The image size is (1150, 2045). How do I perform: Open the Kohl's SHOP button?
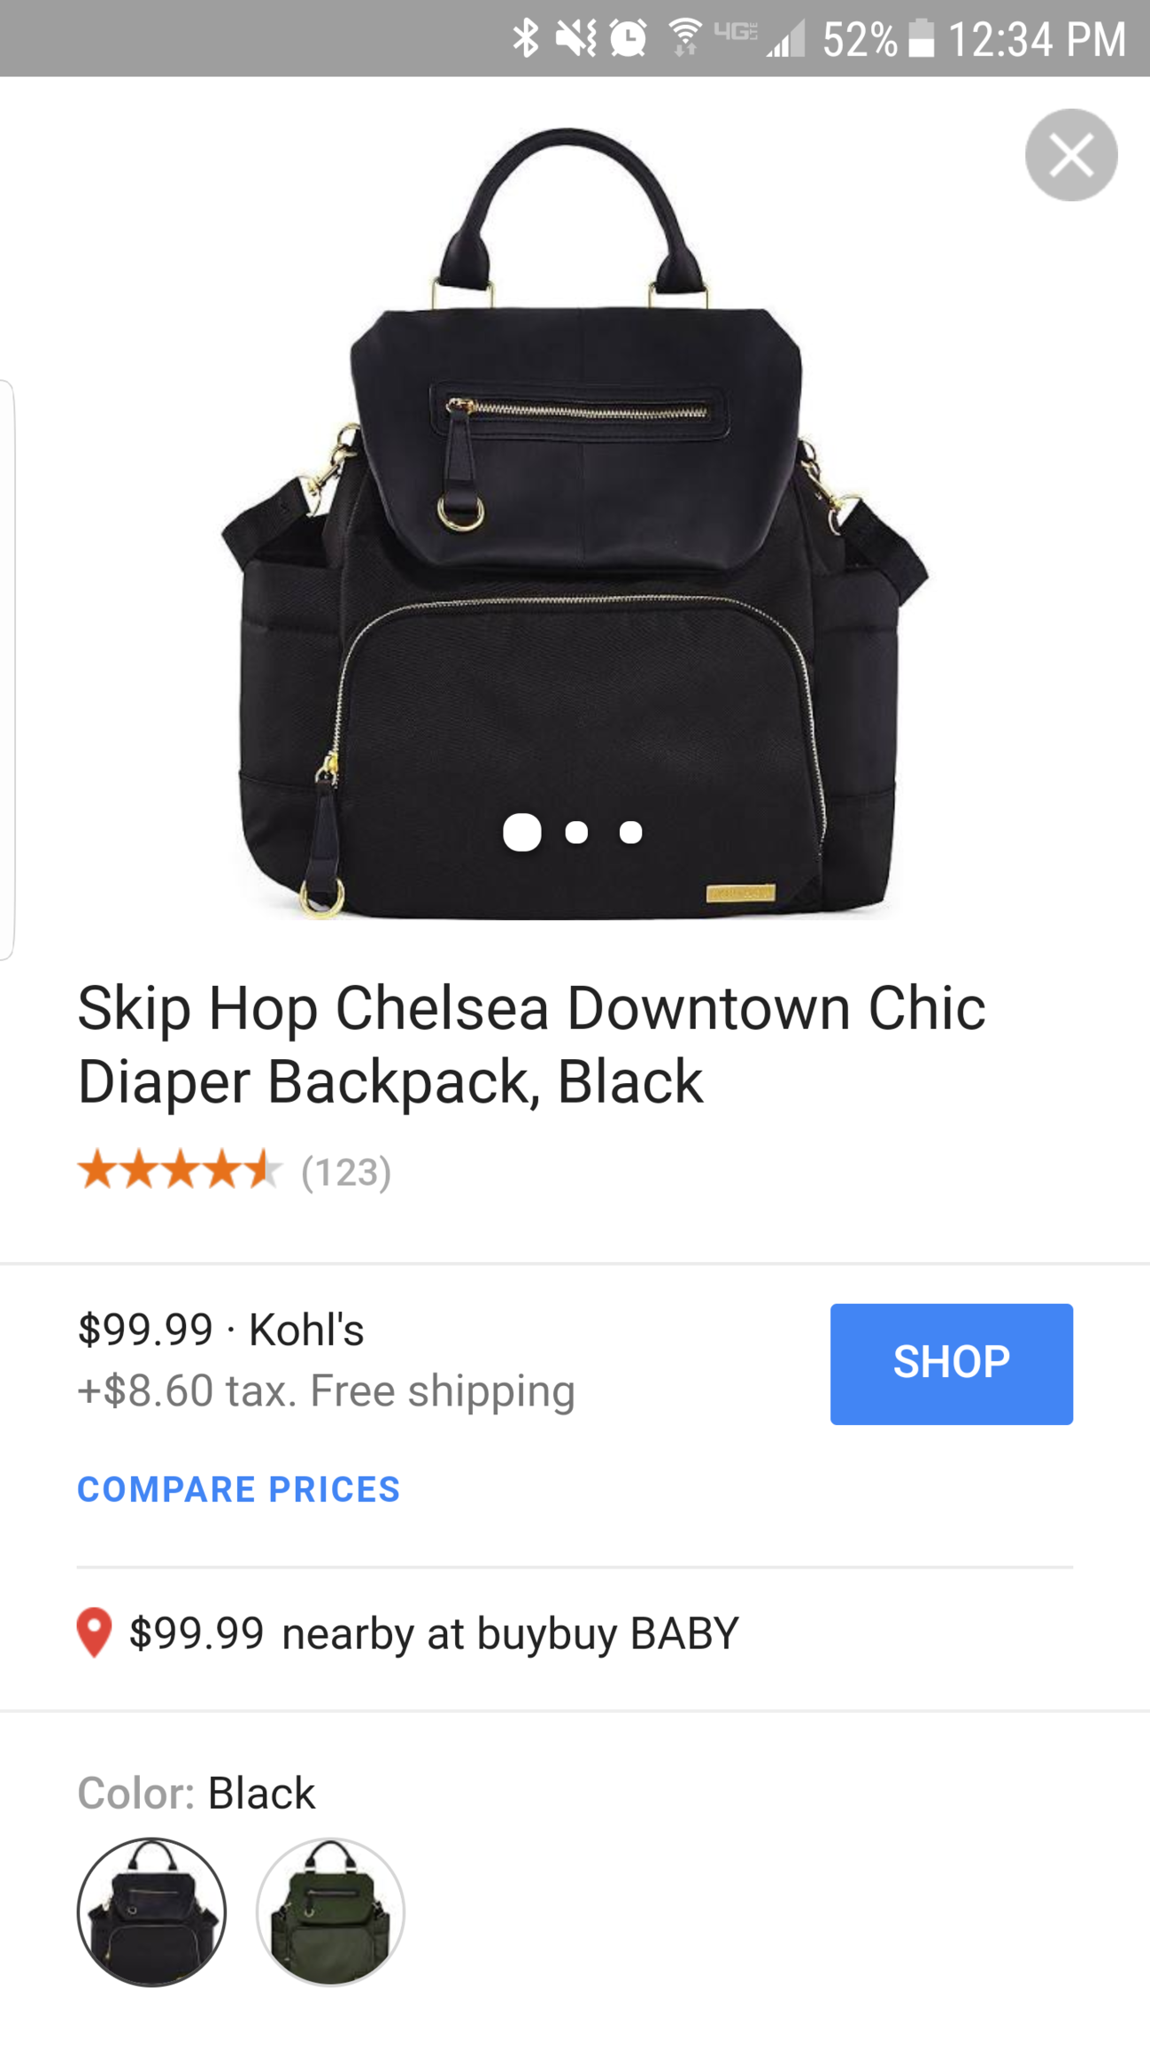[x=952, y=1364]
